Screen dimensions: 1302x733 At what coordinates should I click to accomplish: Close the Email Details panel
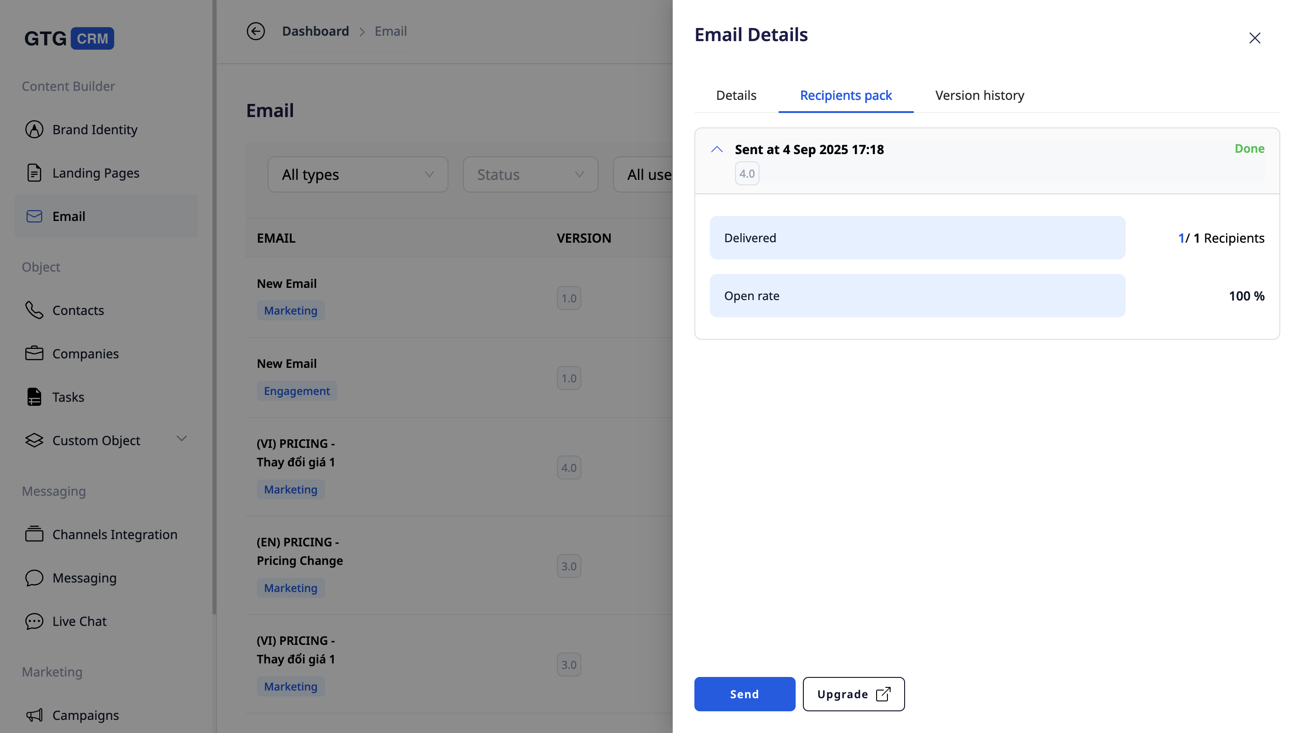[x=1255, y=38]
